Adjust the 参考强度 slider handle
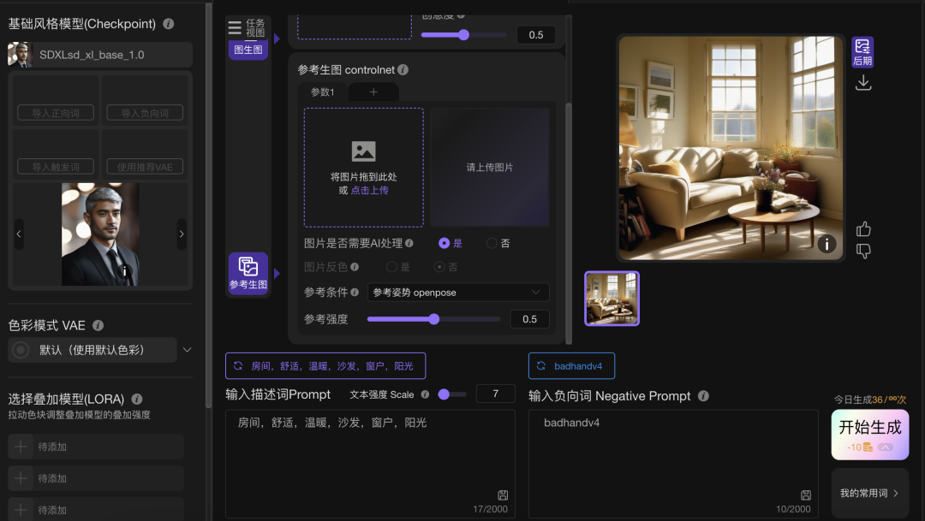This screenshot has height=521, width=925. [x=434, y=319]
